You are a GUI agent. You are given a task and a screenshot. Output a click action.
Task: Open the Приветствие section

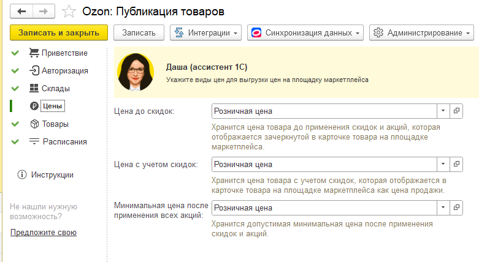64,53
